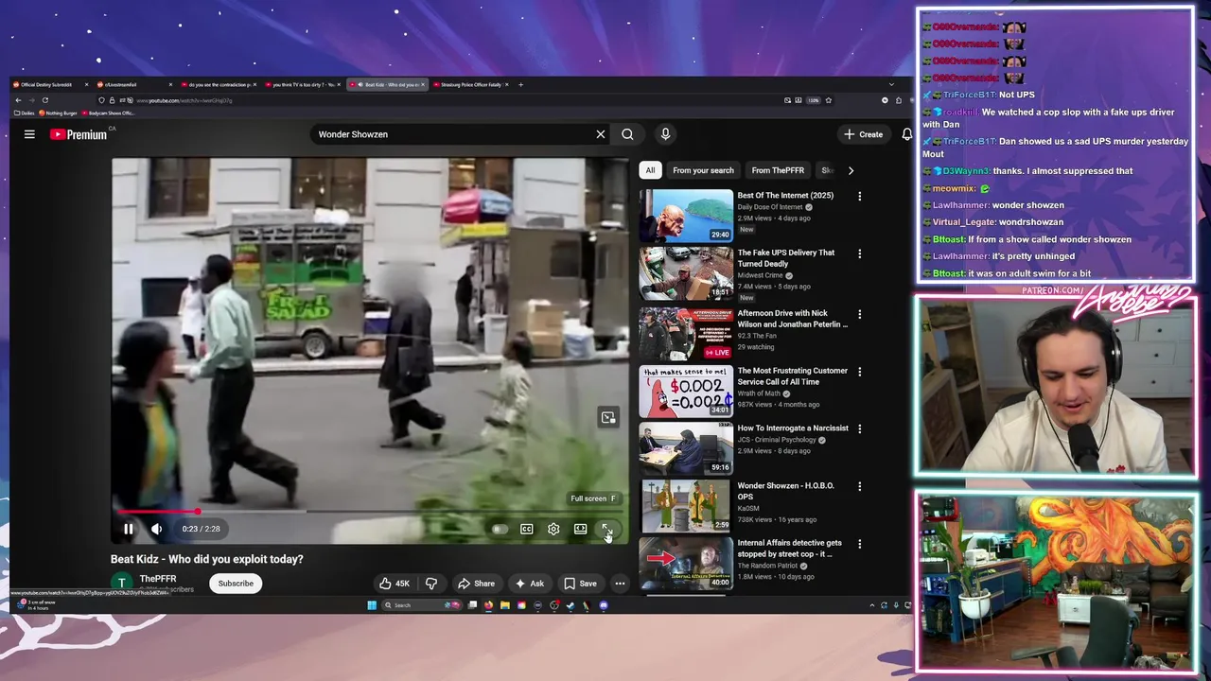Toggle closed captions CC button
The height and width of the screenshot is (681, 1211).
(x=526, y=529)
